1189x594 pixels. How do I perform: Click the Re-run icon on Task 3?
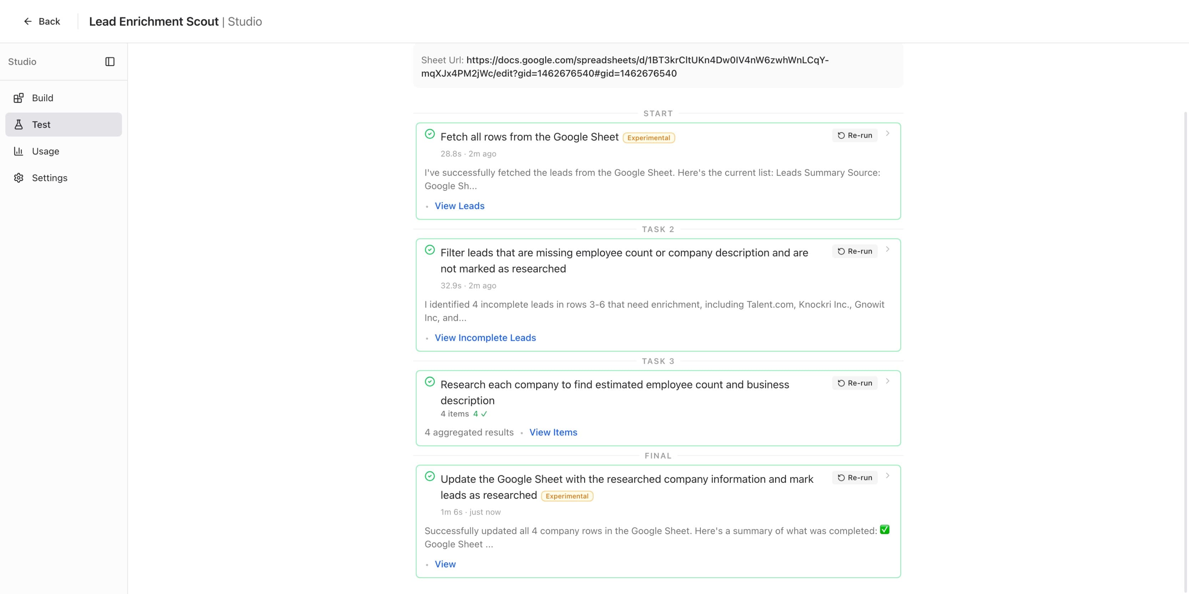point(840,383)
